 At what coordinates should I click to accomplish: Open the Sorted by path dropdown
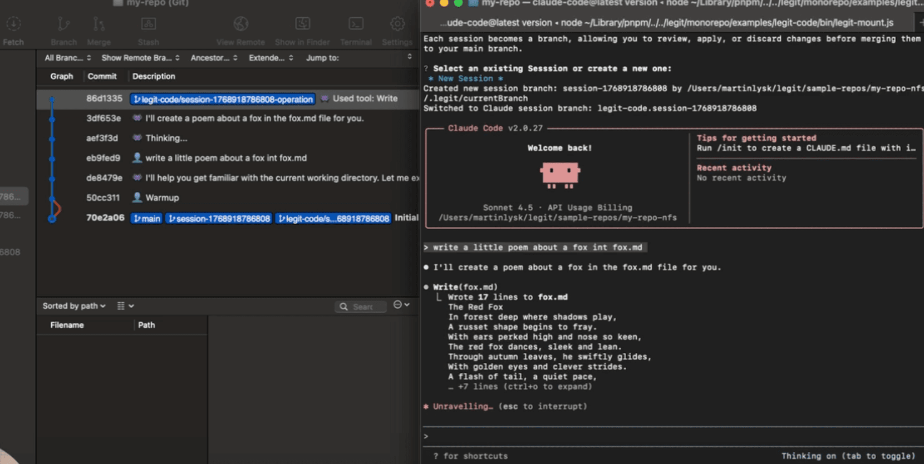click(74, 306)
